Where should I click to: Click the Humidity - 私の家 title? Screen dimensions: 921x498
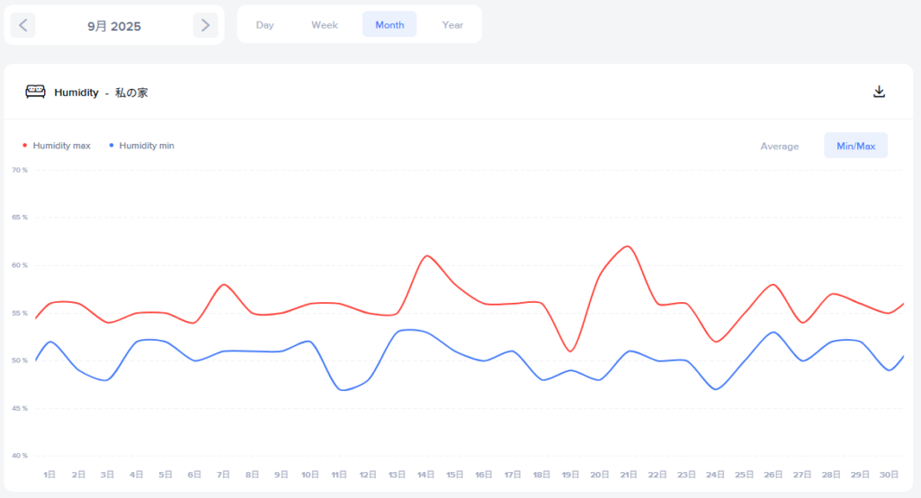click(x=101, y=93)
